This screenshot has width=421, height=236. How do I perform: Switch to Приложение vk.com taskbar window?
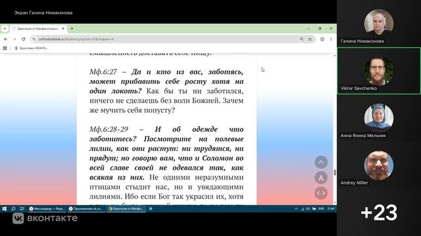[86, 208]
